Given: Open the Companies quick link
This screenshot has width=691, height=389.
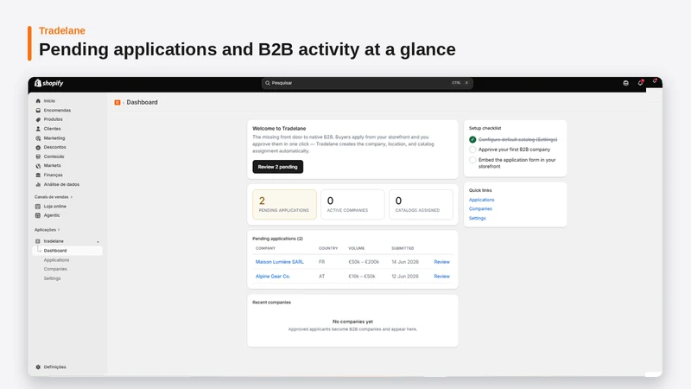Looking at the screenshot, I should point(480,209).
